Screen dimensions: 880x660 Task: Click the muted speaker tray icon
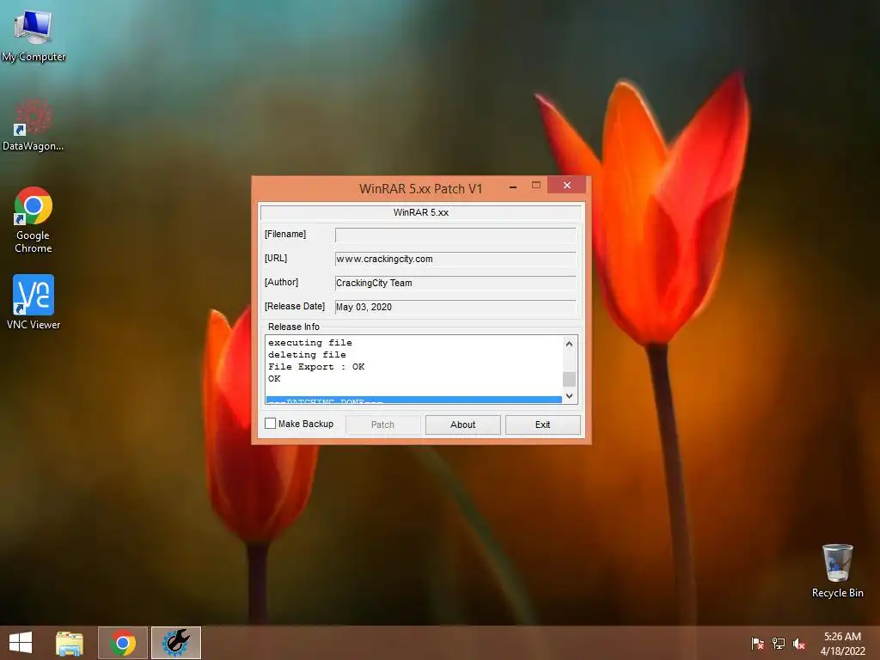(799, 643)
